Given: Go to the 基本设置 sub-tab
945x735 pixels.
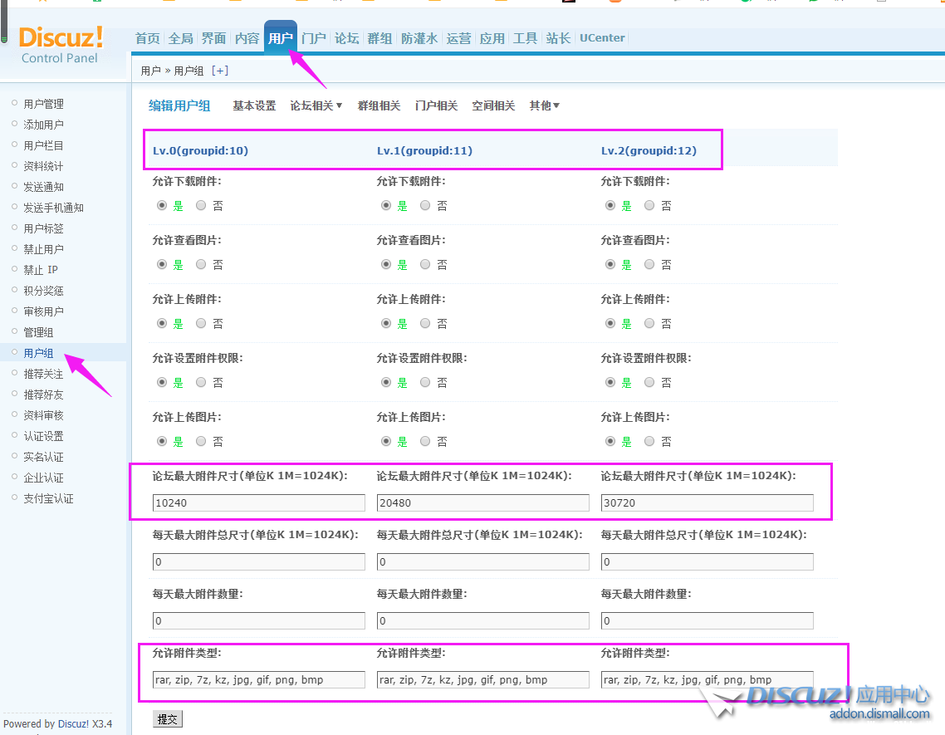Looking at the screenshot, I should pyautogui.click(x=254, y=106).
